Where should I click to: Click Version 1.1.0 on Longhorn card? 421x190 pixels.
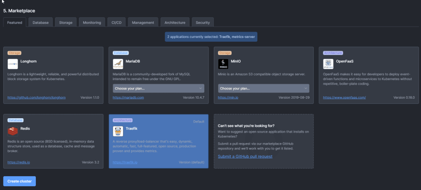pos(89,98)
